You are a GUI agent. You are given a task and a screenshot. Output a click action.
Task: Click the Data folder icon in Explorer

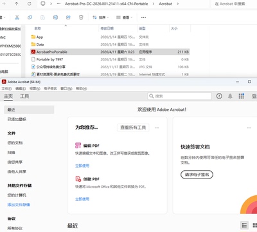coord(33,44)
